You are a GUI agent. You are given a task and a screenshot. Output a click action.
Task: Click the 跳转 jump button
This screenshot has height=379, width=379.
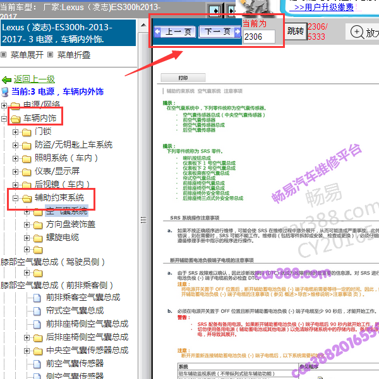coord(296,31)
